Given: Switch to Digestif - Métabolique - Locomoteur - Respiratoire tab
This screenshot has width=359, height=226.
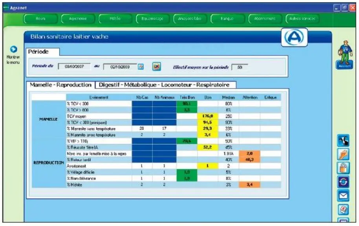Looking at the screenshot, I should coord(164,85).
